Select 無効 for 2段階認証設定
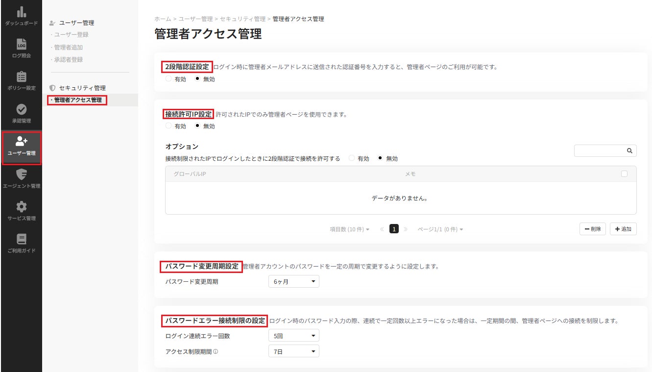 197,78
